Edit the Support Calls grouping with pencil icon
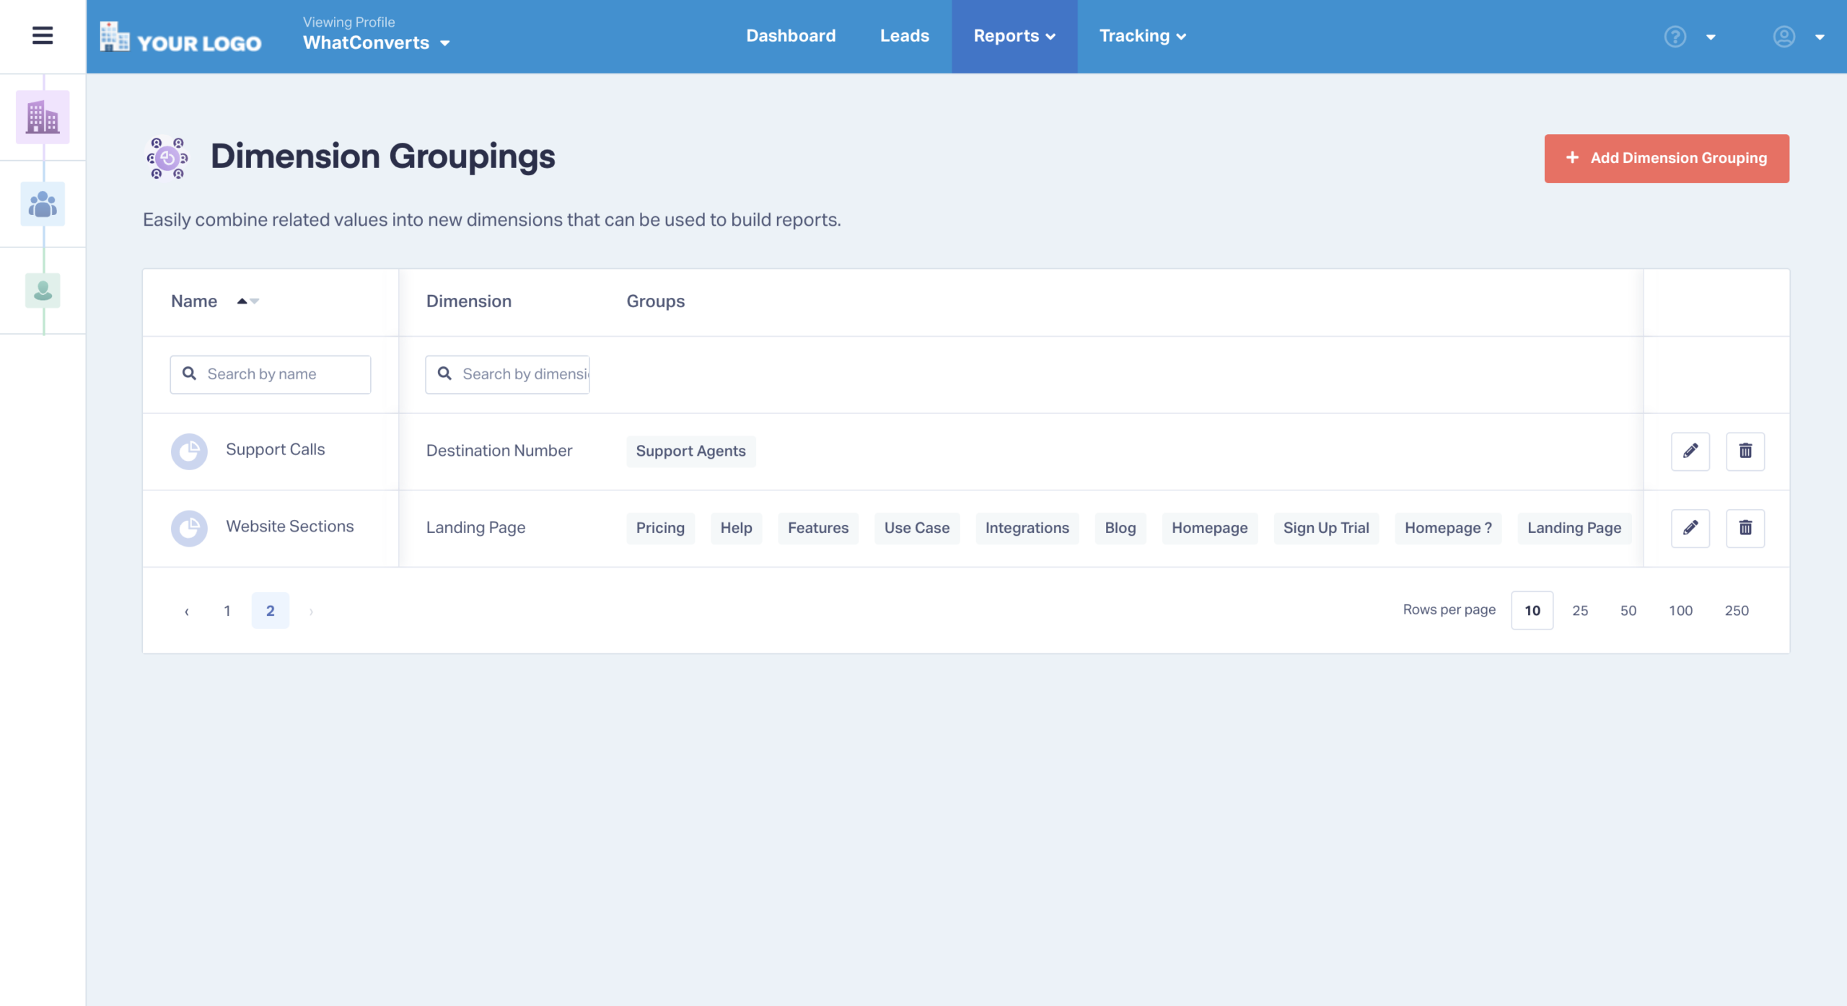Screen dimensions: 1847x1006 point(1690,451)
